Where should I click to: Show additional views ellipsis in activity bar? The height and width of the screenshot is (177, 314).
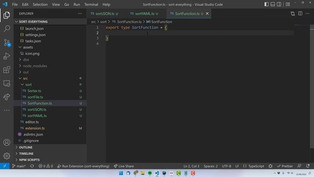coord(6,110)
